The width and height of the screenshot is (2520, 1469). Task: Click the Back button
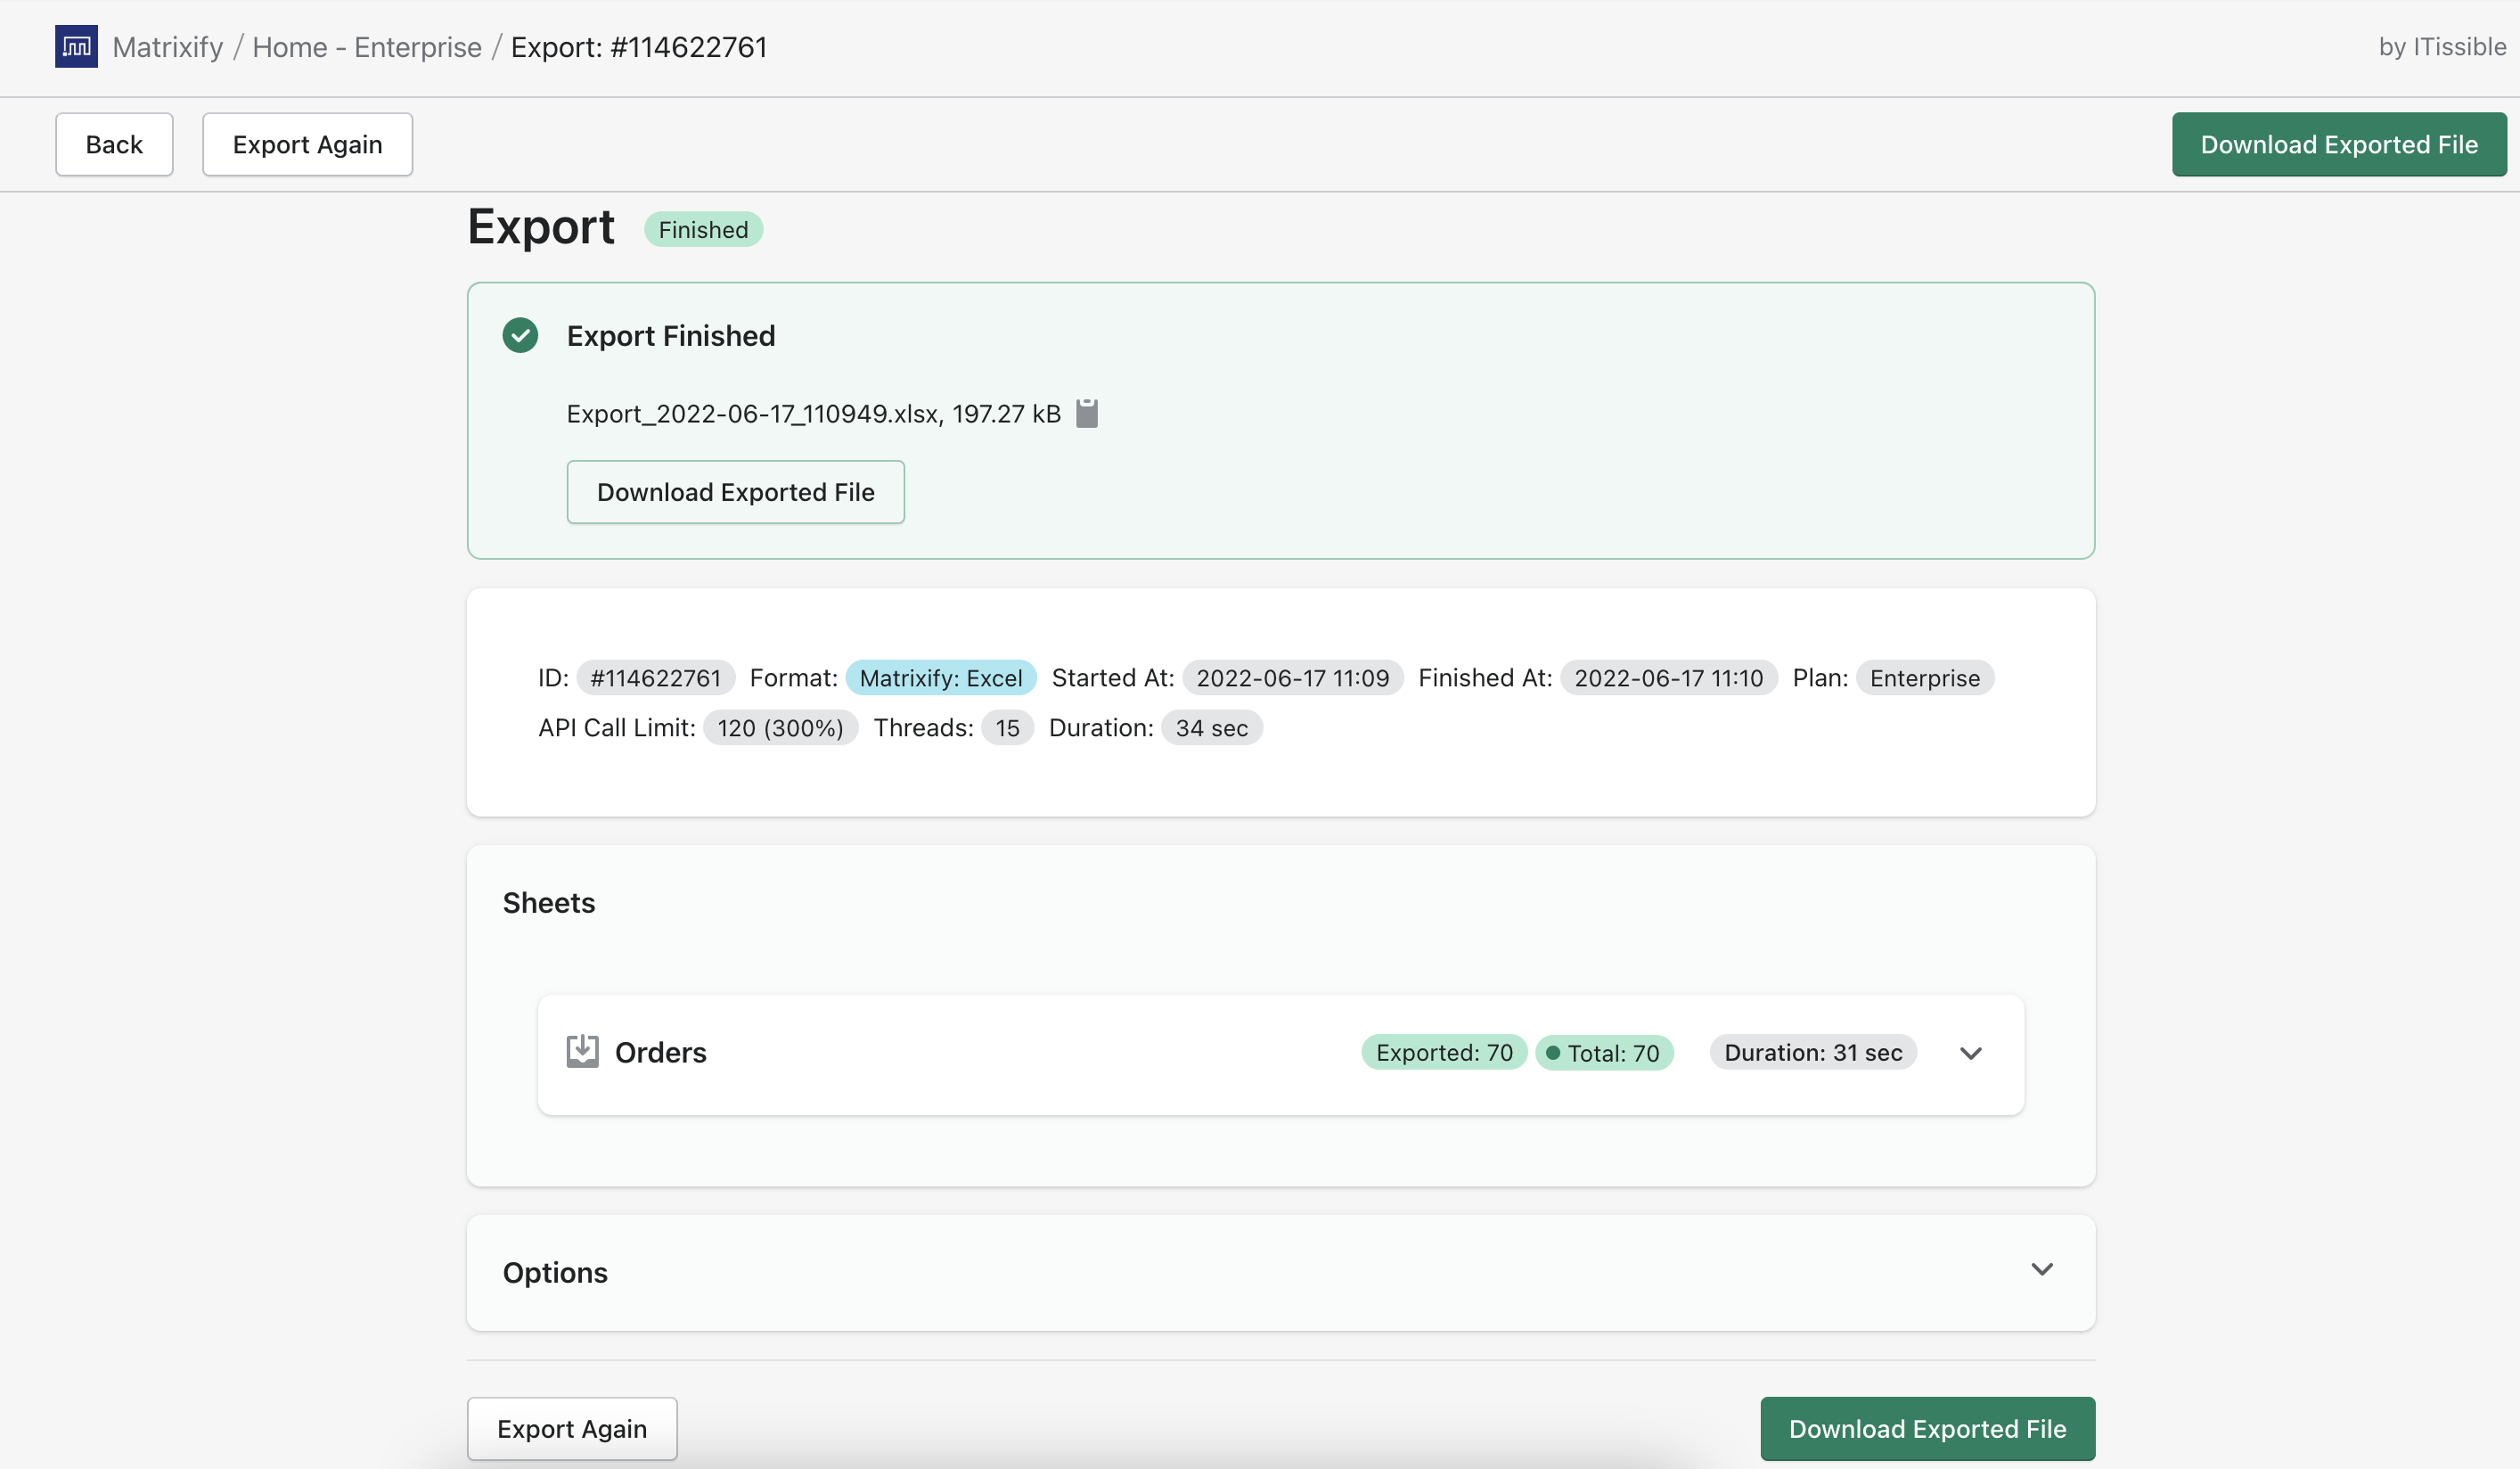point(114,144)
